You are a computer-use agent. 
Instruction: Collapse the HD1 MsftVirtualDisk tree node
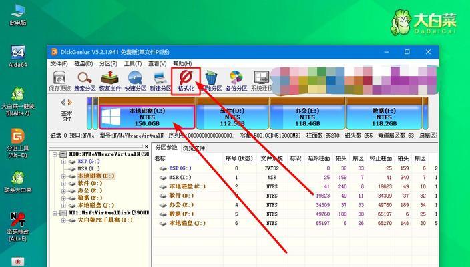click(x=55, y=213)
